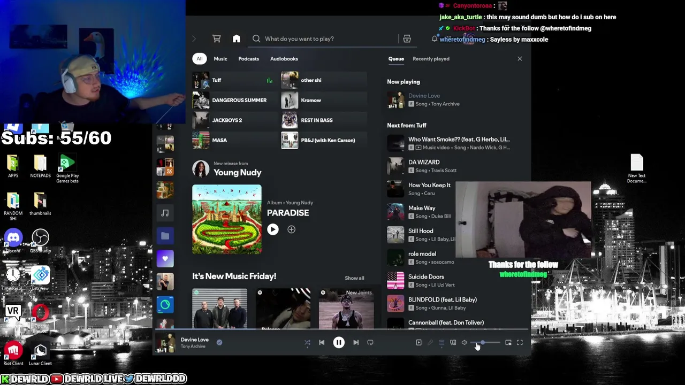685x385 pixels.
Task: Select How You Keep It in queue
Action: (x=422, y=189)
